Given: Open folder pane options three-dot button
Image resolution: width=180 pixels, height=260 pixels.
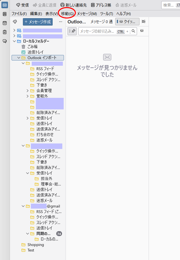Looking at the screenshot, I should pyautogui.click(x=61, y=22).
